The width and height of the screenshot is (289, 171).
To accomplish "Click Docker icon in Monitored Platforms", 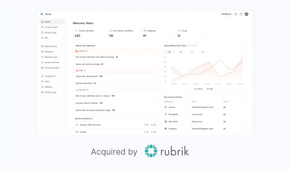I will click(x=77, y=132).
